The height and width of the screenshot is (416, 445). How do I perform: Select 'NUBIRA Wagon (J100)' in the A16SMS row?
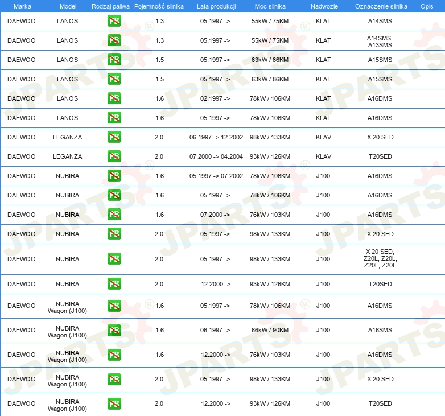(67, 332)
